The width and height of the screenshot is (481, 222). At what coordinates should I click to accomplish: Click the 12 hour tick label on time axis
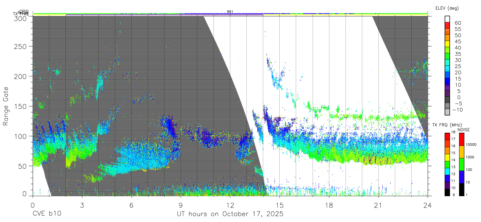[x=230, y=205]
